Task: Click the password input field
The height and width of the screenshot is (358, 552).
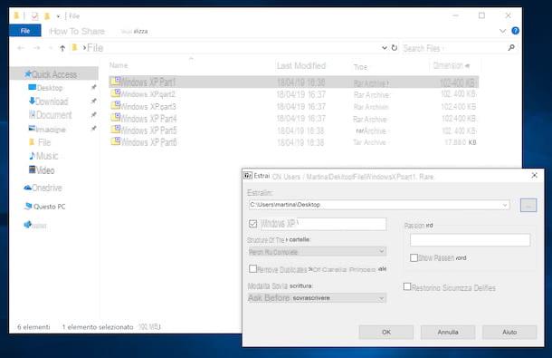Action: (x=470, y=240)
